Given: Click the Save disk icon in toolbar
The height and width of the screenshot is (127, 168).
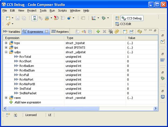Looking at the screenshot, I should (18, 18).
